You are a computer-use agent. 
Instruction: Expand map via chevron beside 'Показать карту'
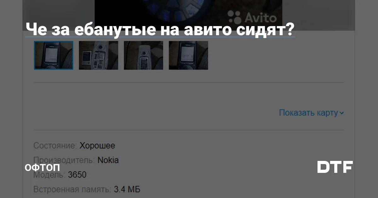pyautogui.click(x=341, y=113)
